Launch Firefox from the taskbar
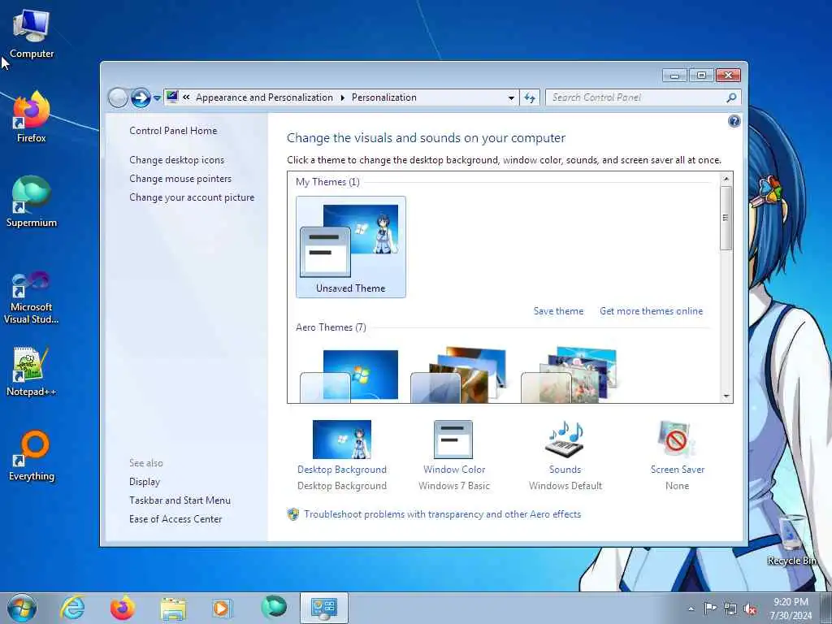 122,608
